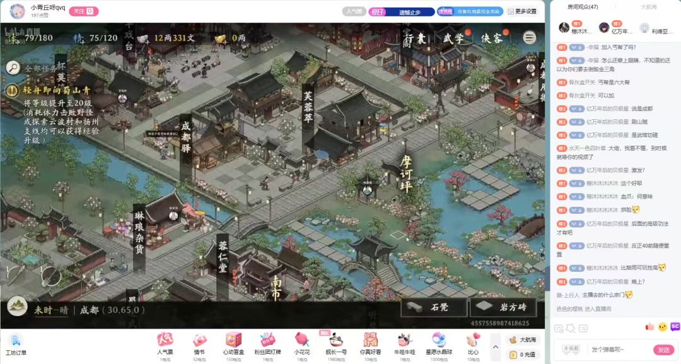View second-ranked viewer 亿万年 avatar

pyautogui.click(x=604, y=28)
